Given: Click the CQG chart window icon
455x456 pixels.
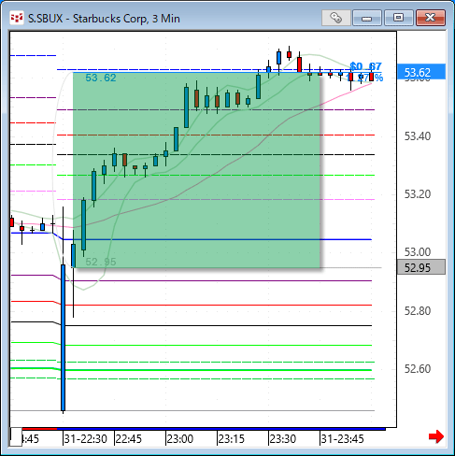Looking at the screenshot, I should pyautogui.click(x=17, y=18).
